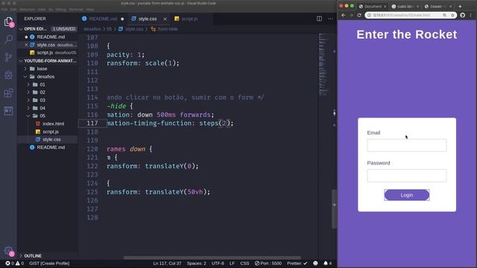Screen dimensions: 477x268
Task: Open the Source Control view
Action: click(x=8, y=57)
